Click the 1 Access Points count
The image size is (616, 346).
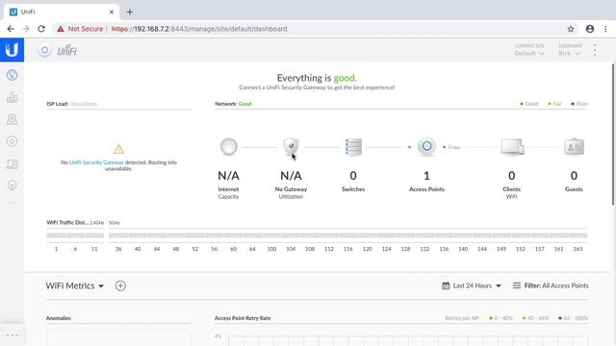426,175
